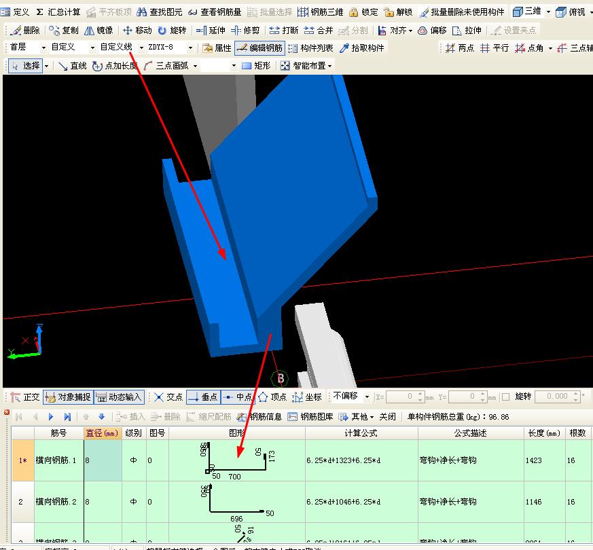Image resolution: width=593 pixels, height=550 pixels.
Task: Toggle 动态输入 dynamic input
Action: click(119, 397)
